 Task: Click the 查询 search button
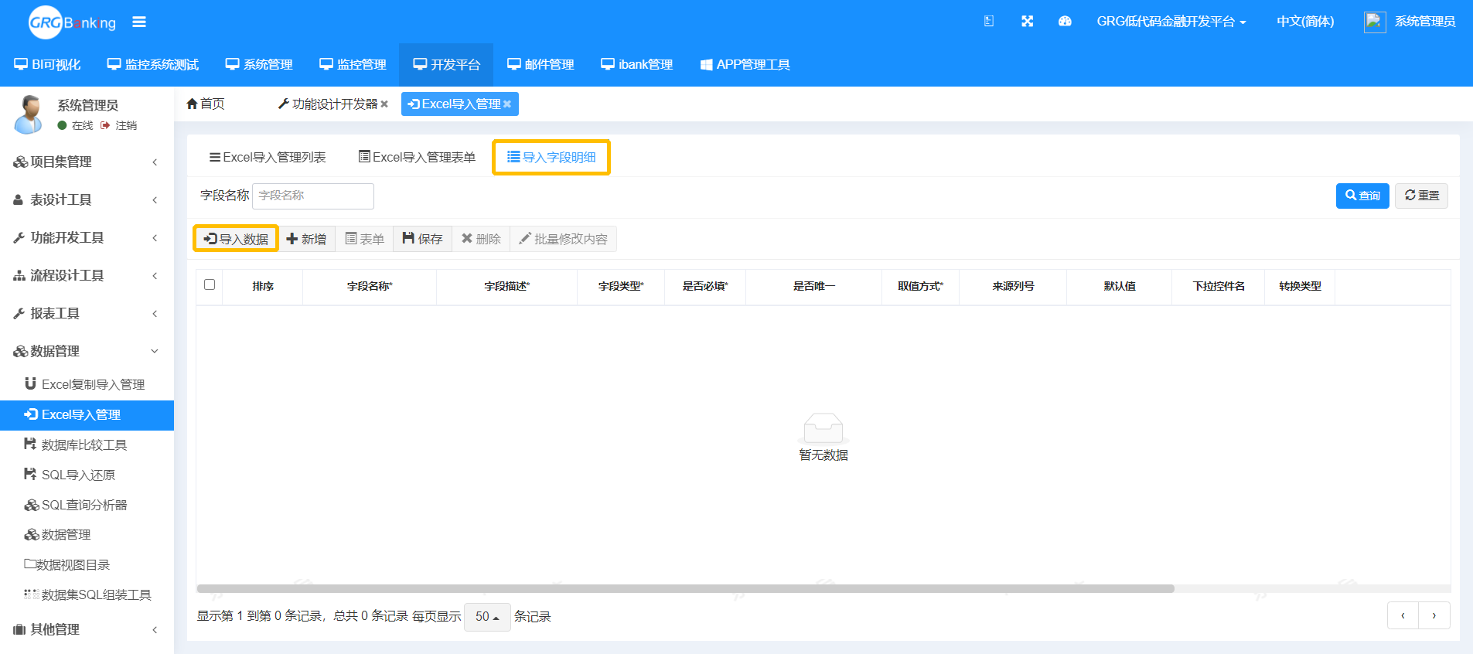pyautogui.click(x=1362, y=196)
